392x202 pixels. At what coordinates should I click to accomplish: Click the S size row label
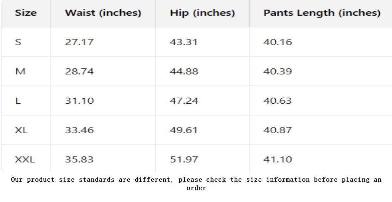(x=18, y=42)
